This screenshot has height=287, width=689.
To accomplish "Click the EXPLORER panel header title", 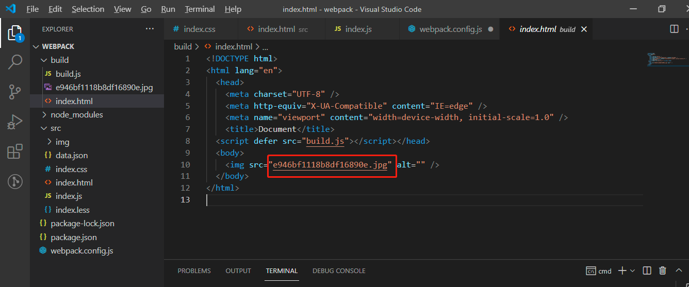I will coord(58,29).
